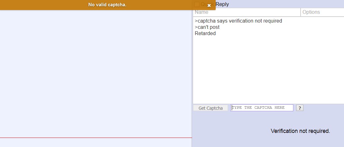This screenshot has height=147, width=344.
Task: Click the red horizontal separator line
Action: click(96, 138)
